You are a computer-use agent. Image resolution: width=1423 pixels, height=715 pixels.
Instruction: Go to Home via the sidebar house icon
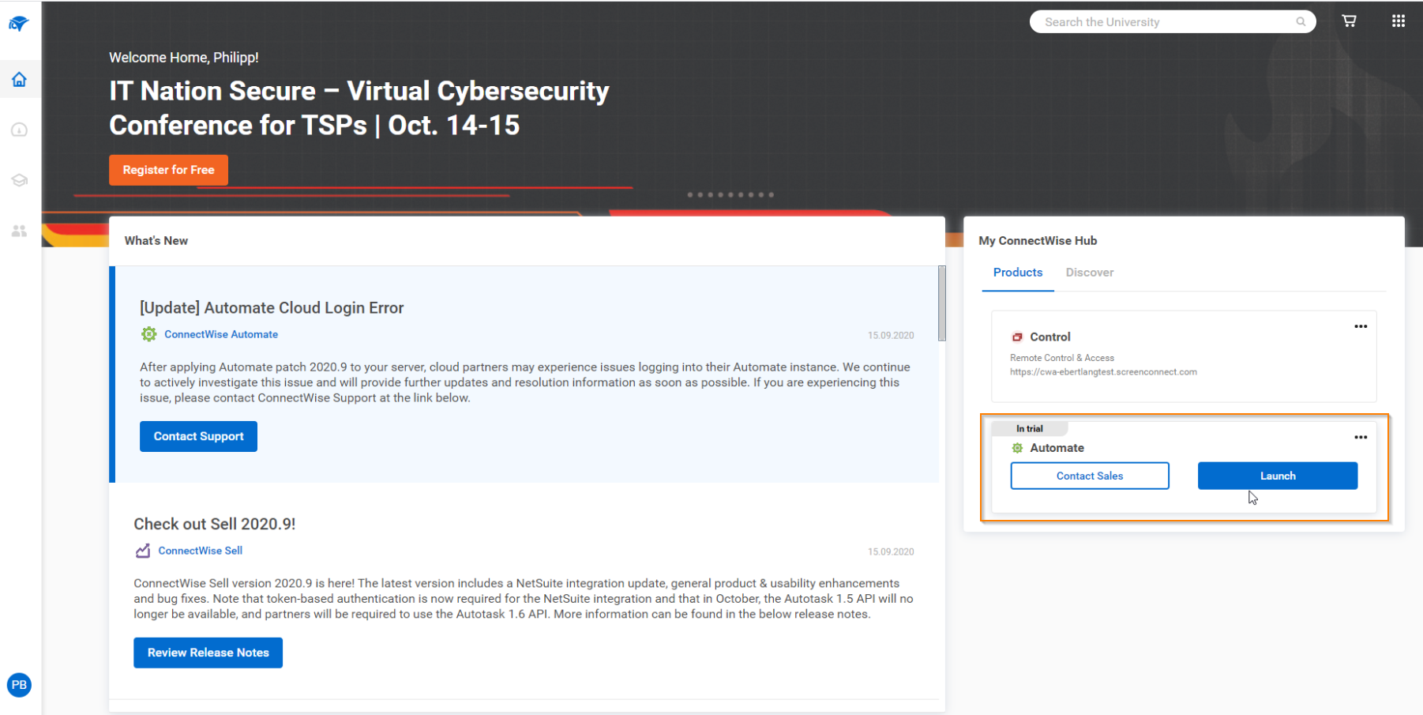tap(19, 80)
